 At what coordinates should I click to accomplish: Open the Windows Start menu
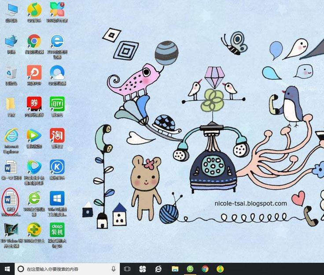(7, 269)
